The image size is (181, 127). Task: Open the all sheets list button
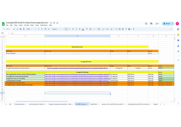(x=10, y=104)
